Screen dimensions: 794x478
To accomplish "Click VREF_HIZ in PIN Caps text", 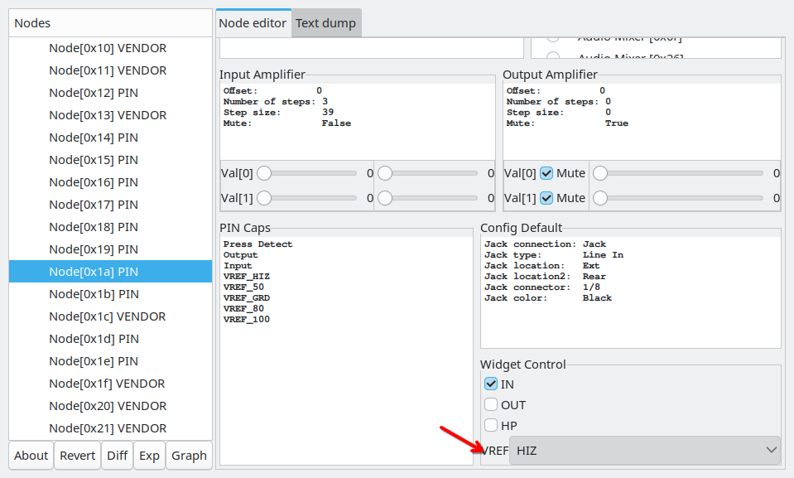I will (x=247, y=276).
